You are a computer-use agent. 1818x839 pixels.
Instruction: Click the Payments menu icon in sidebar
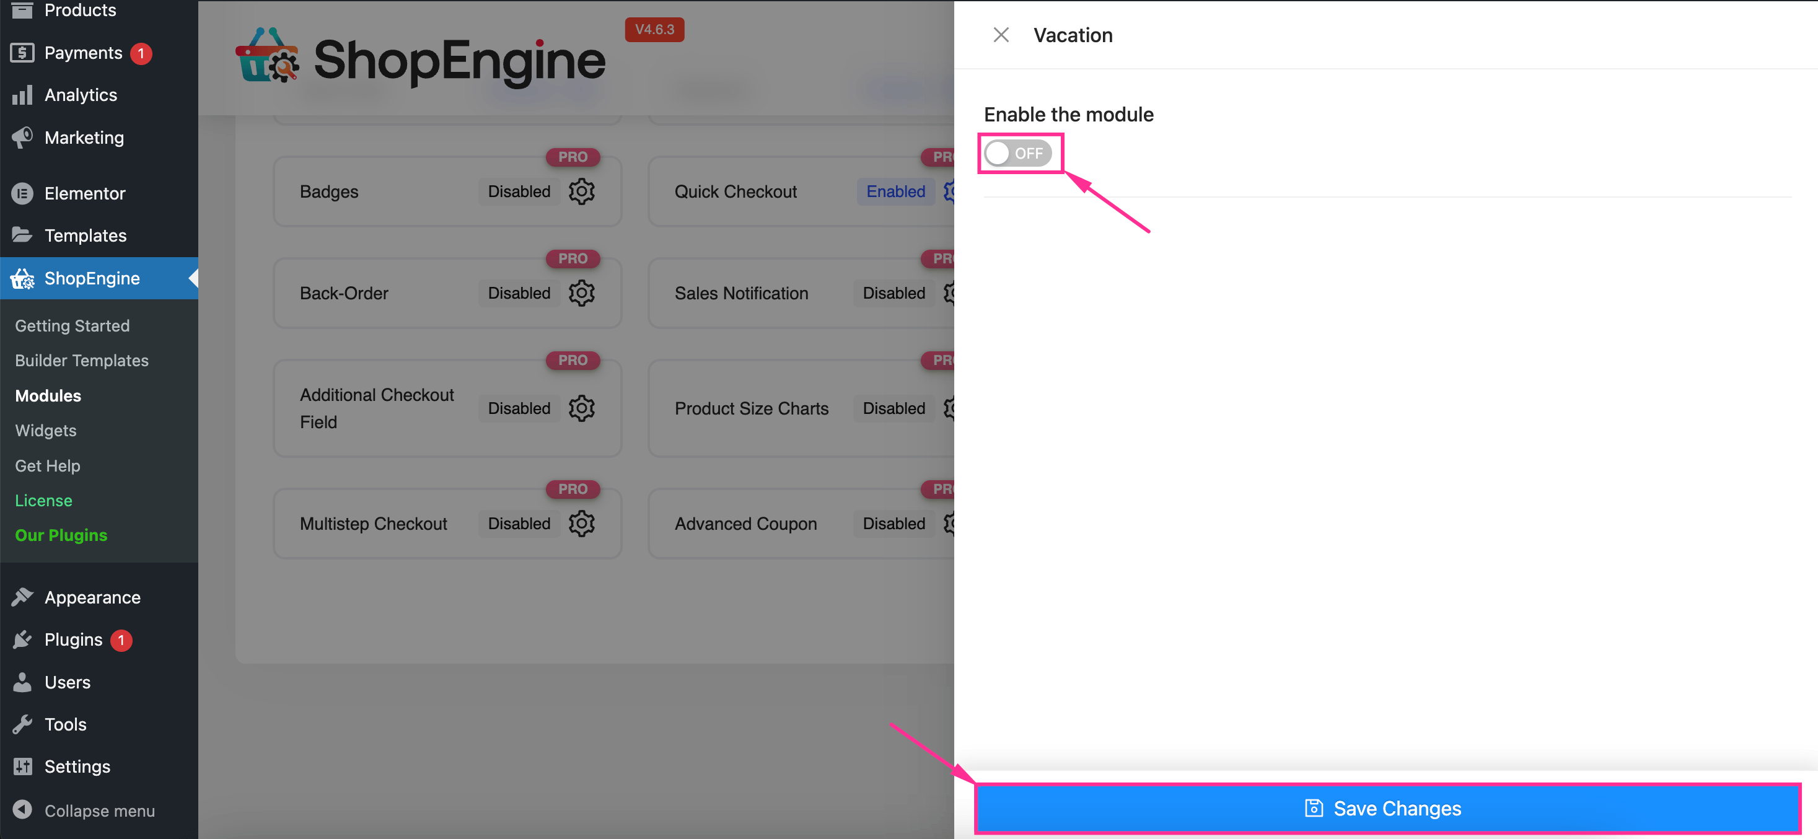(22, 52)
